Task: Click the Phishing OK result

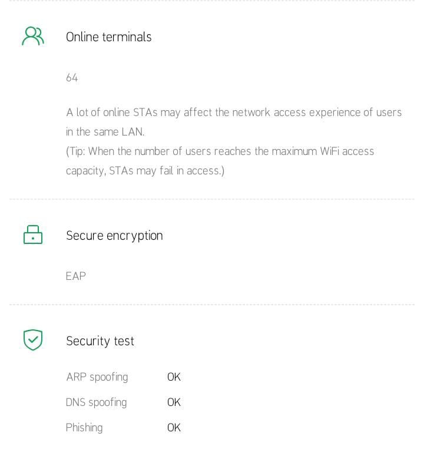Action: [174, 428]
